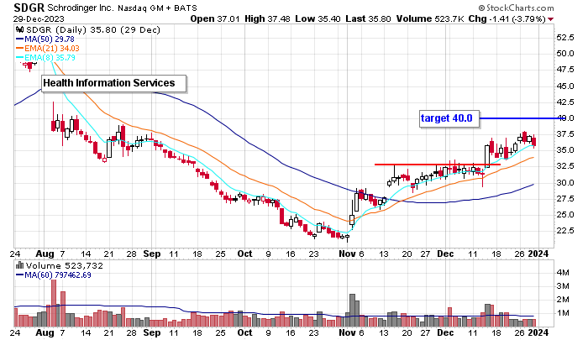This screenshot has height=340, width=588.
Task: Click the 3M volume axis label
Action: click(563, 286)
